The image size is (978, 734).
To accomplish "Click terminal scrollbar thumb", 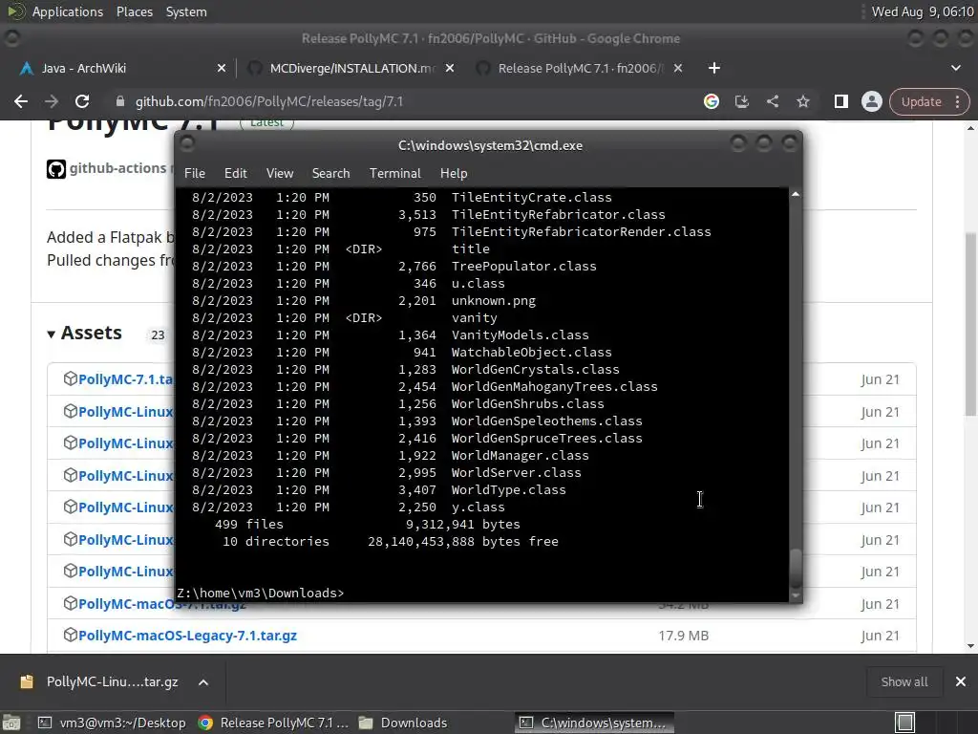I will [x=796, y=566].
